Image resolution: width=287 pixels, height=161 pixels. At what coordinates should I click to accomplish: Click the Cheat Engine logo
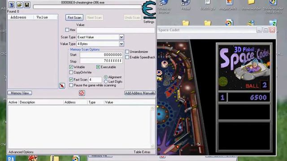pyautogui.click(x=149, y=9)
